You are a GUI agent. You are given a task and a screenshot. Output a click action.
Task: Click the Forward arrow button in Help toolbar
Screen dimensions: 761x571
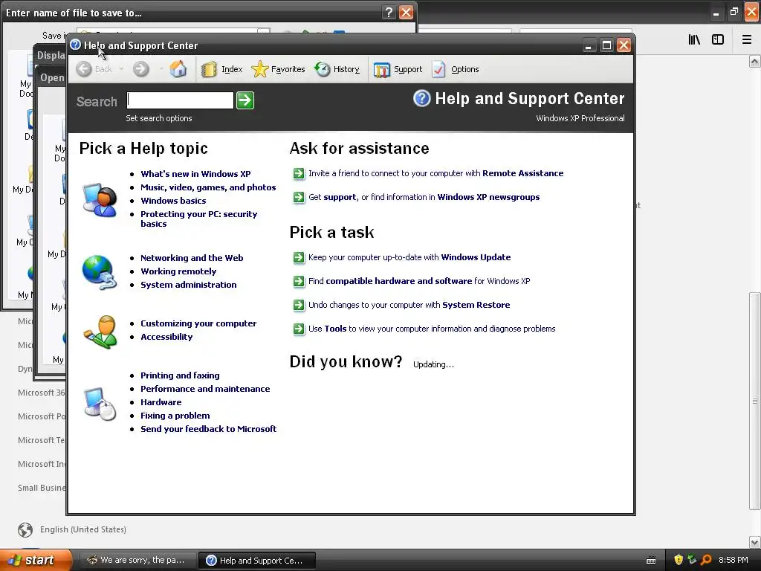tap(140, 69)
